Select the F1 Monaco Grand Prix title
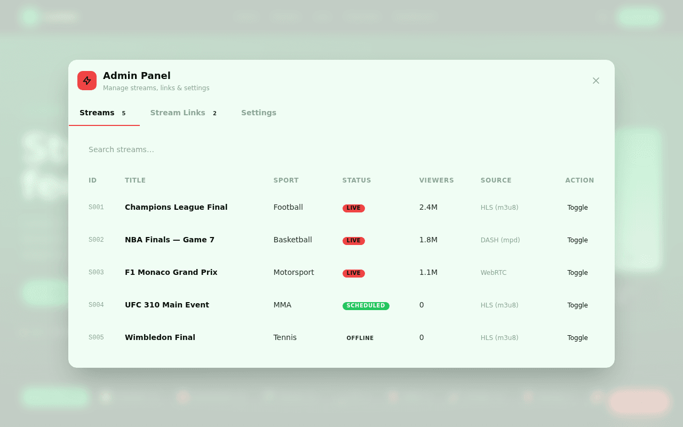Viewport: 683px width, 427px height. [171, 272]
